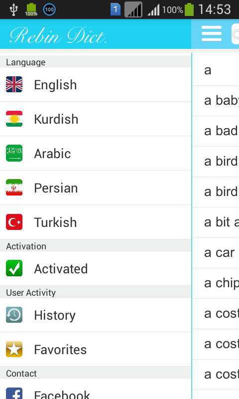Image resolution: width=239 pixels, height=399 pixels.
Task: Open the notification showing number 1
Action: coord(116,9)
